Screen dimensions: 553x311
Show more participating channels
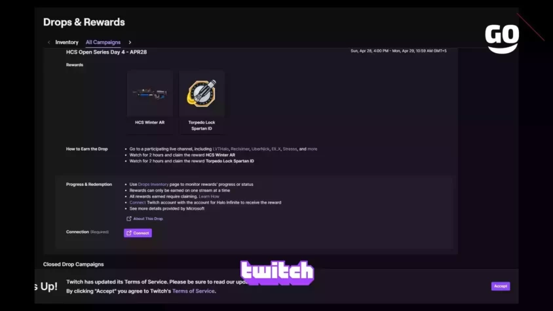pos(312,149)
